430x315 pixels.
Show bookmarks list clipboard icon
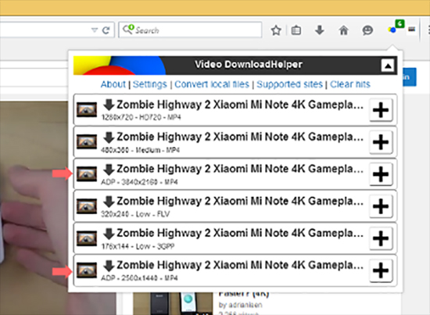tap(296, 30)
